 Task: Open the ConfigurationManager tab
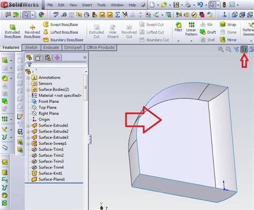coord(48,58)
